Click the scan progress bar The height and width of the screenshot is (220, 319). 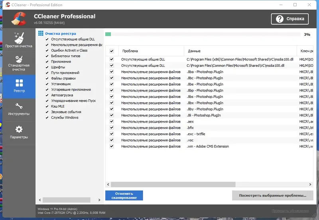click(x=203, y=34)
